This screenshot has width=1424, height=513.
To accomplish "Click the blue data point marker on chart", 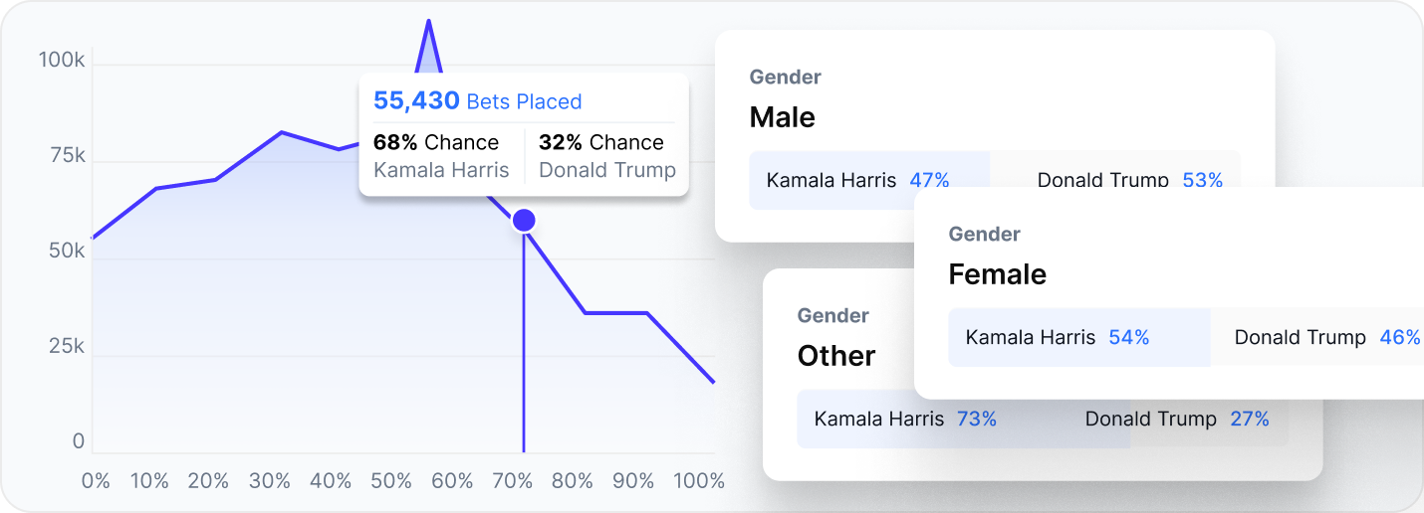I will pos(524,221).
